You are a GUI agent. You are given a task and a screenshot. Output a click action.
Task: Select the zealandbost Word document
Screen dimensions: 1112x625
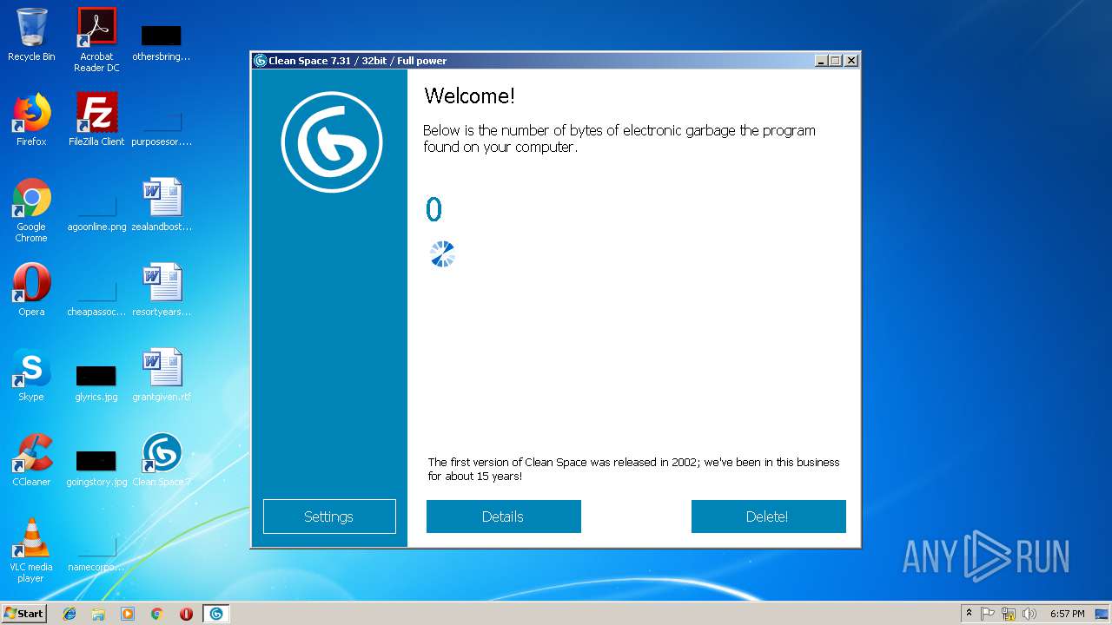tap(161, 205)
